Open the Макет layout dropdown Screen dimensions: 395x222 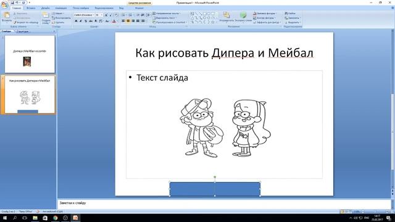click(x=58, y=14)
